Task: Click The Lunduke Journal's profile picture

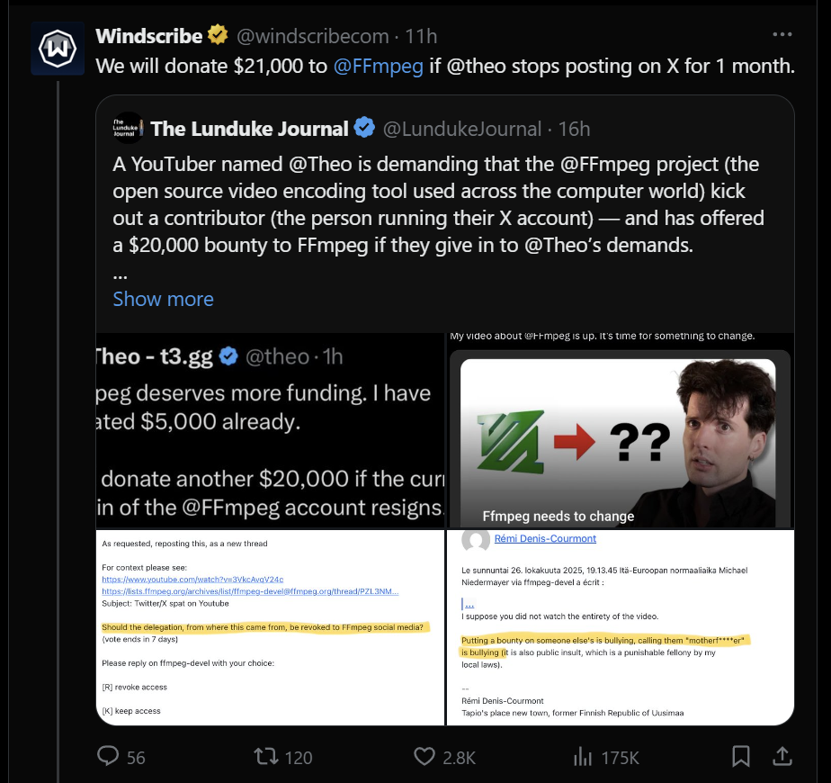Action: [x=128, y=127]
